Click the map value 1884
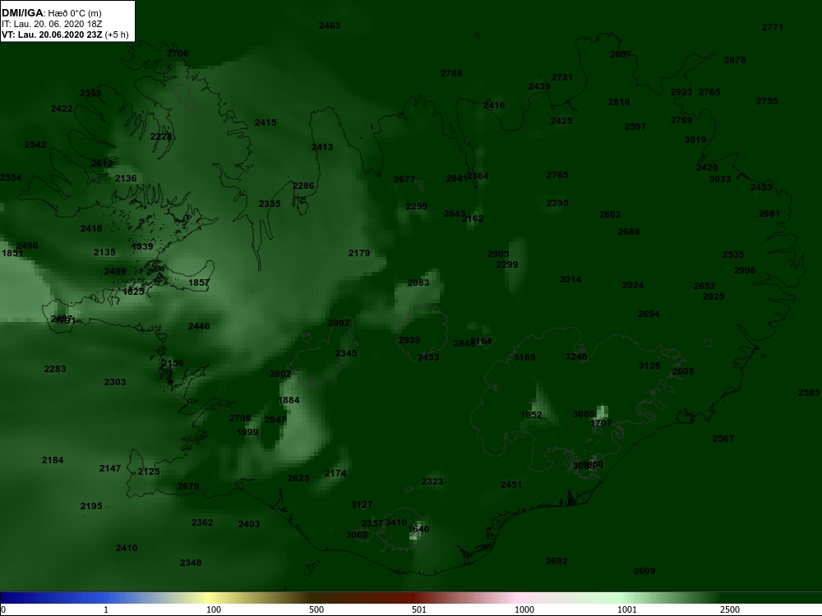Image resolution: width=822 pixels, height=616 pixels. point(289,401)
